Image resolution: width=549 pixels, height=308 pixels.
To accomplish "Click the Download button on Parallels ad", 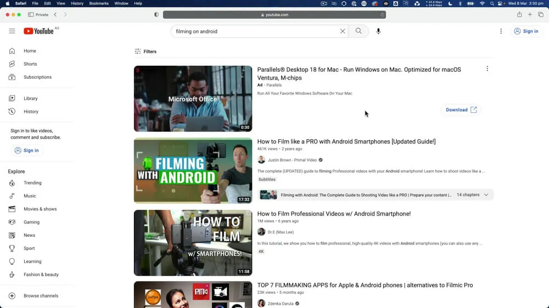I will coord(461,110).
